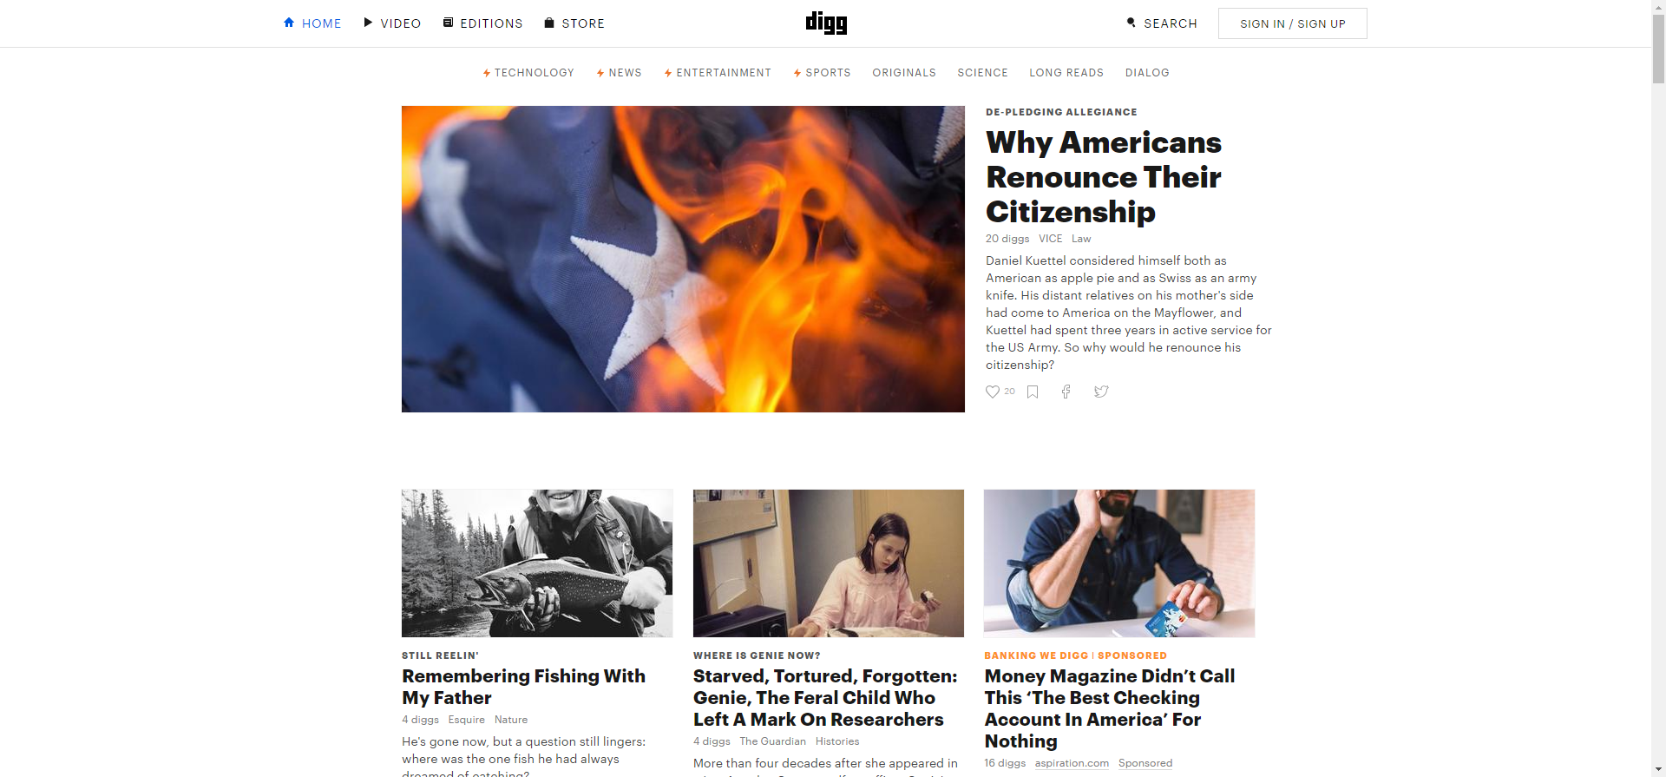The image size is (1666, 777).
Task: Open 'Remembering Fishing With My Father' article
Action: (523, 687)
